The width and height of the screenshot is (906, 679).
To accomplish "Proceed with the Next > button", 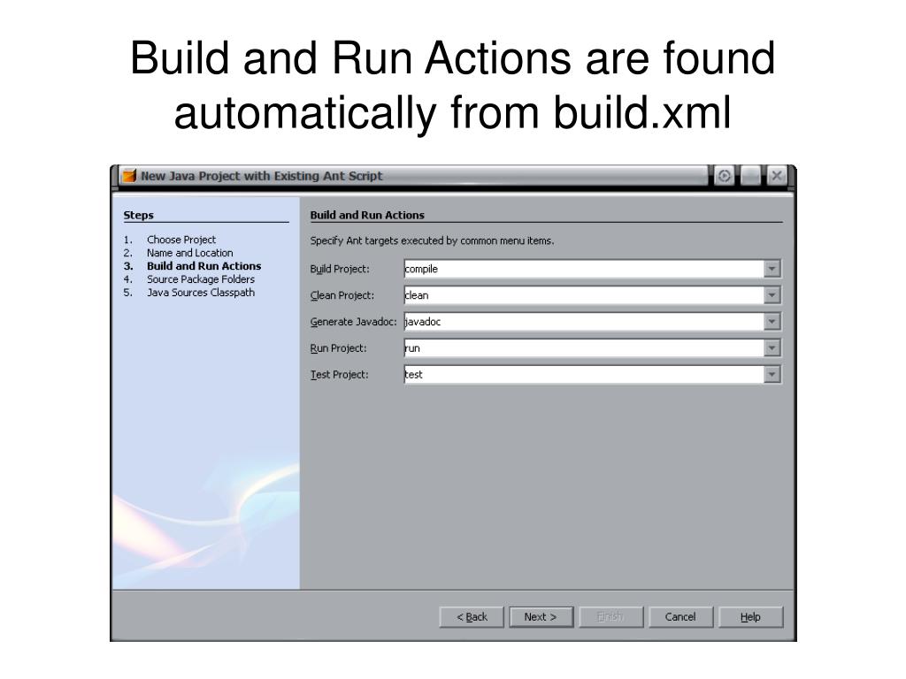I will point(541,616).
